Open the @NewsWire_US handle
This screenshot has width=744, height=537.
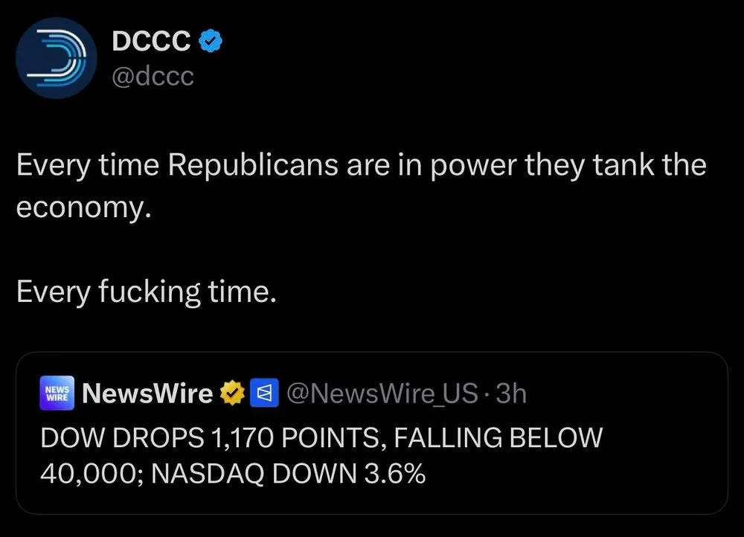coord(382,393)
